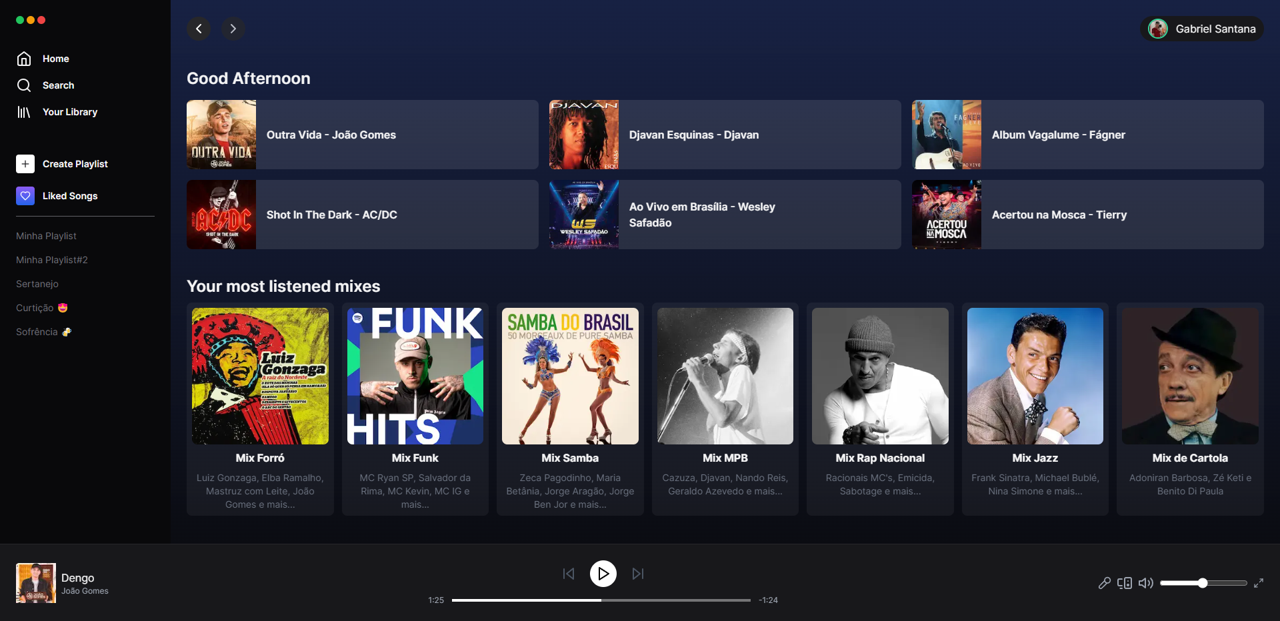Open Liked Songs via the heart icon
This screenshot has height=621, width=1280.
(25, 196)
